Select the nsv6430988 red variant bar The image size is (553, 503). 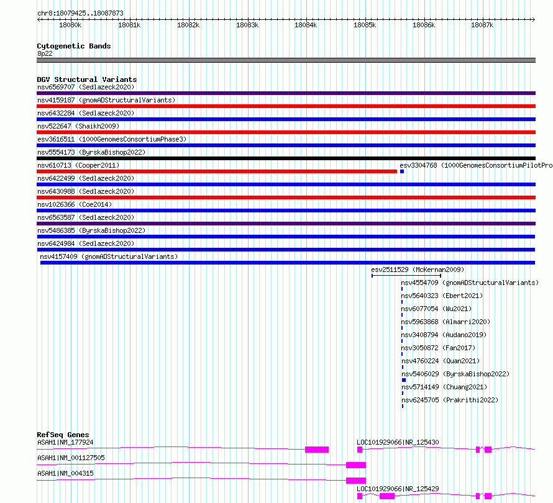(x=286, y=197)
